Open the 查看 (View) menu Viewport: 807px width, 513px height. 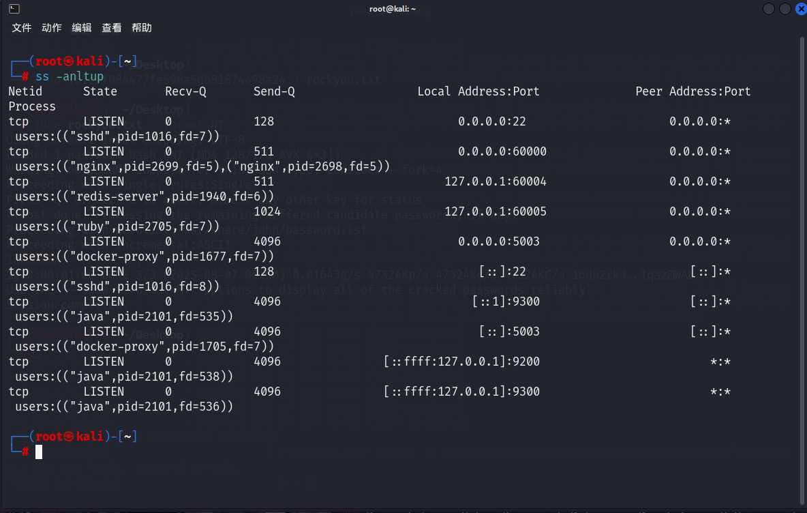coord(112,28)
